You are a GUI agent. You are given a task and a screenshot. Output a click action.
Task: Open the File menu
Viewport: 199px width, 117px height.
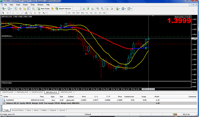tap(5, 5)
